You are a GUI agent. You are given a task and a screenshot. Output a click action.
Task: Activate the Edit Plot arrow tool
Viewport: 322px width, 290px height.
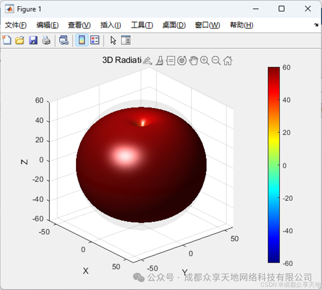(x=113, y=40)
